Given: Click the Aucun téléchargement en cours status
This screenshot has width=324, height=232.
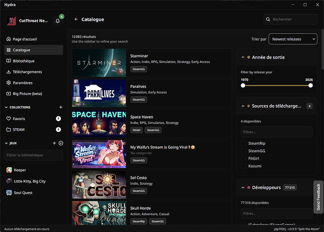Looking at the screenshot, I should (x=27, y=229).
